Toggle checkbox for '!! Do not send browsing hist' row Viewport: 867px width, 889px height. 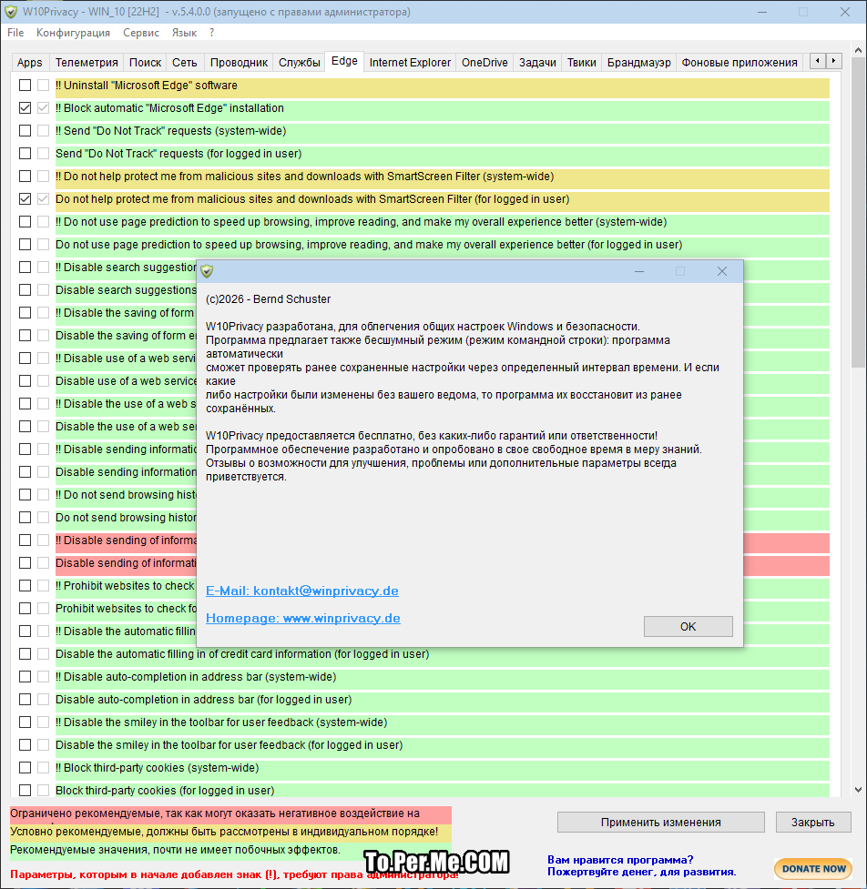(25, 494)
